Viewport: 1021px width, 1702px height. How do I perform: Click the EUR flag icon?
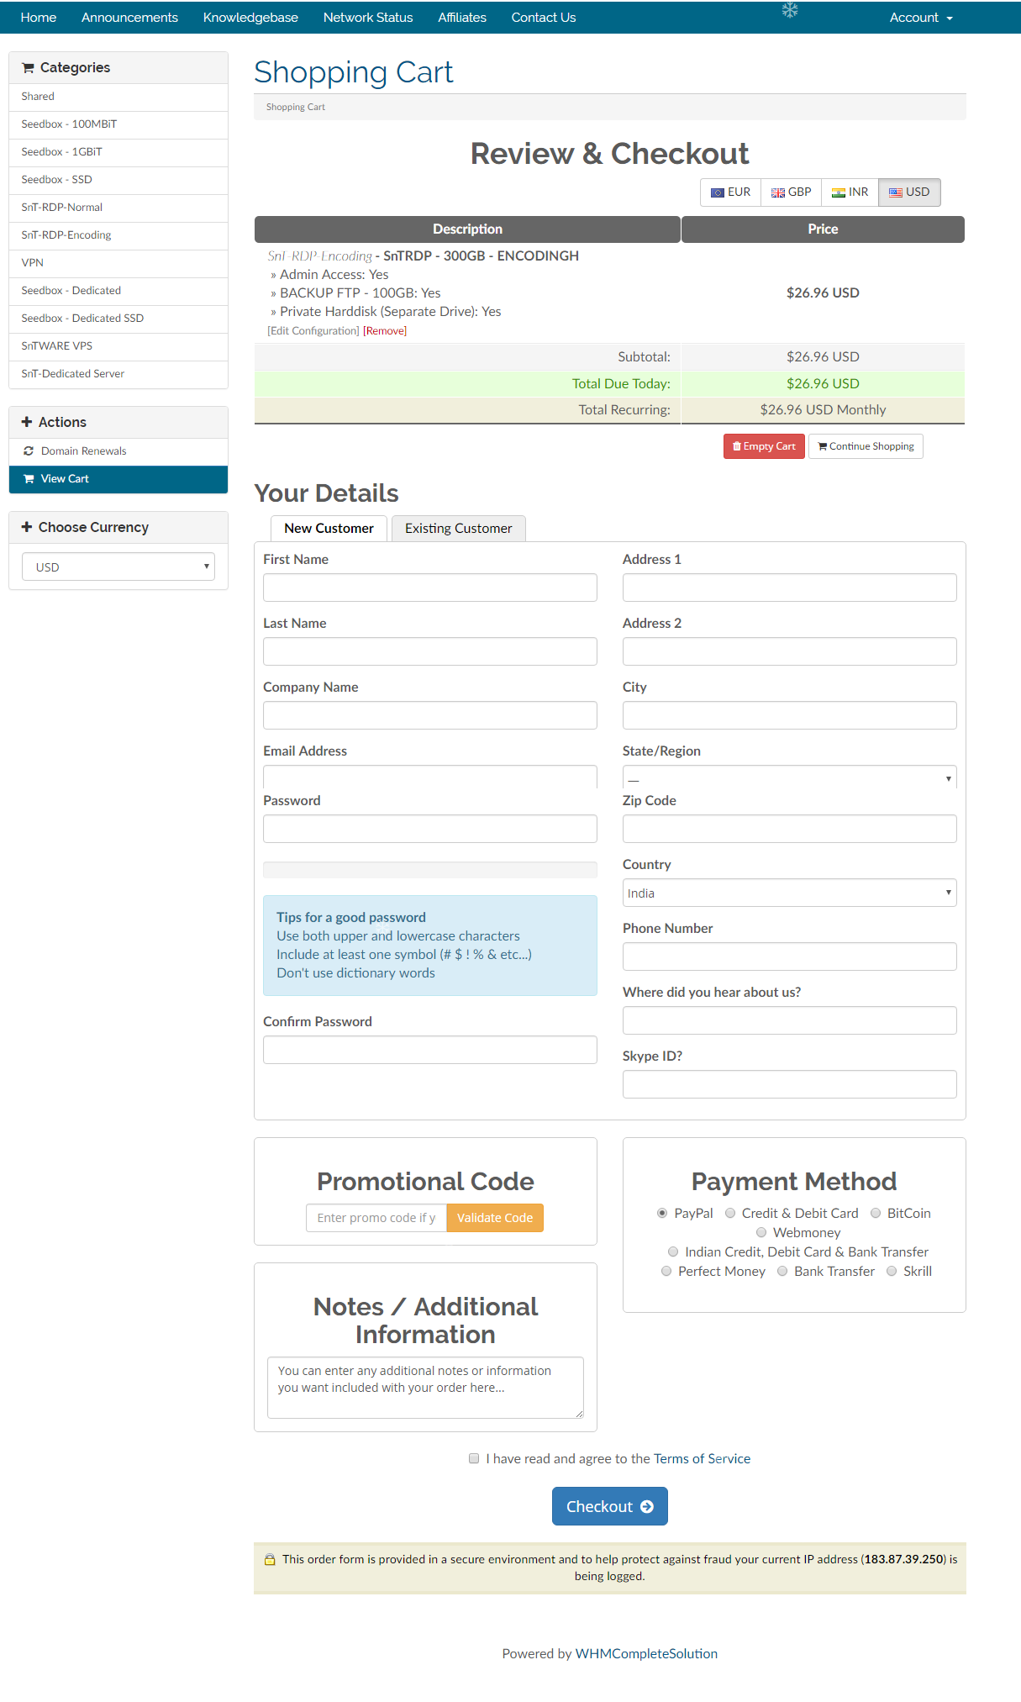718,192
